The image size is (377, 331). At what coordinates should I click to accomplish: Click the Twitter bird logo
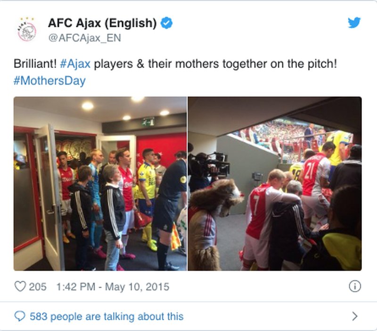[354, 22]
